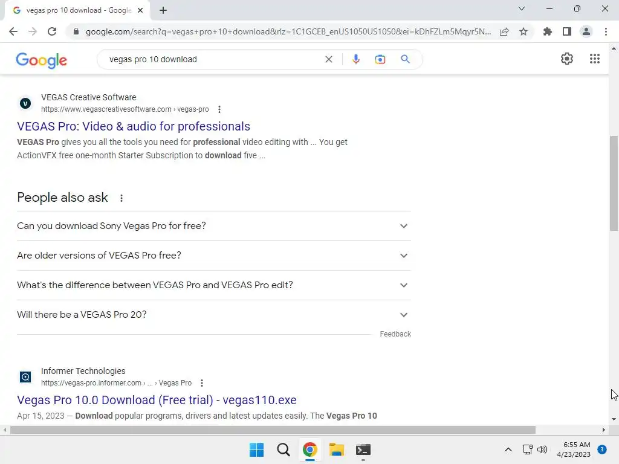The image size is (619, 464).
Task: Open Chrome tab search dropdown
Action: point(522,8)
